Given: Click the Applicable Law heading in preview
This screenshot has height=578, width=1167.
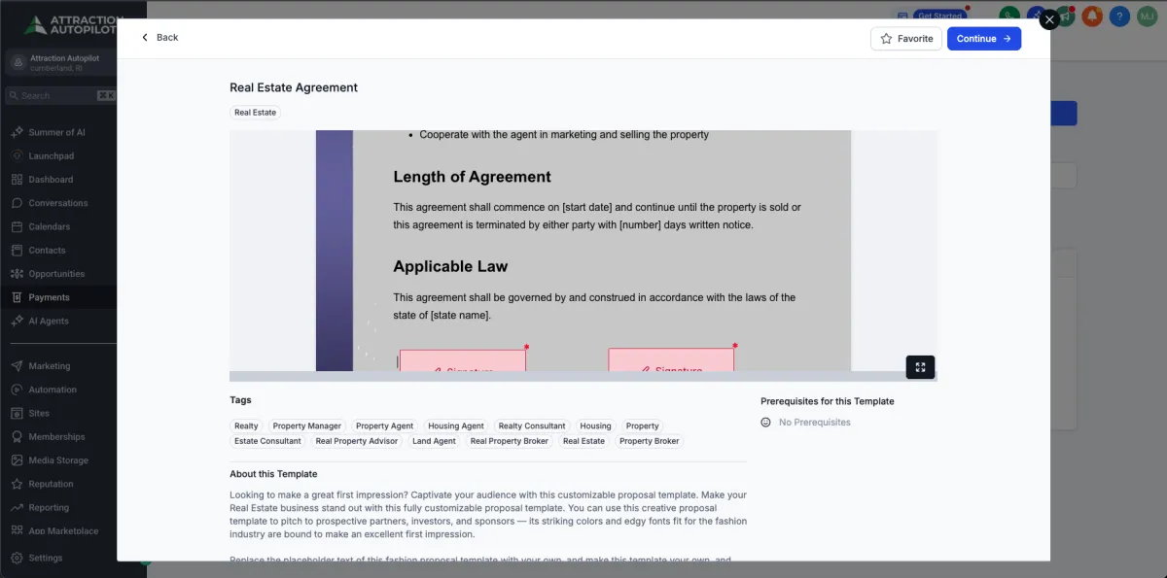Looking at the screenshot, I should tap(450, 266).
